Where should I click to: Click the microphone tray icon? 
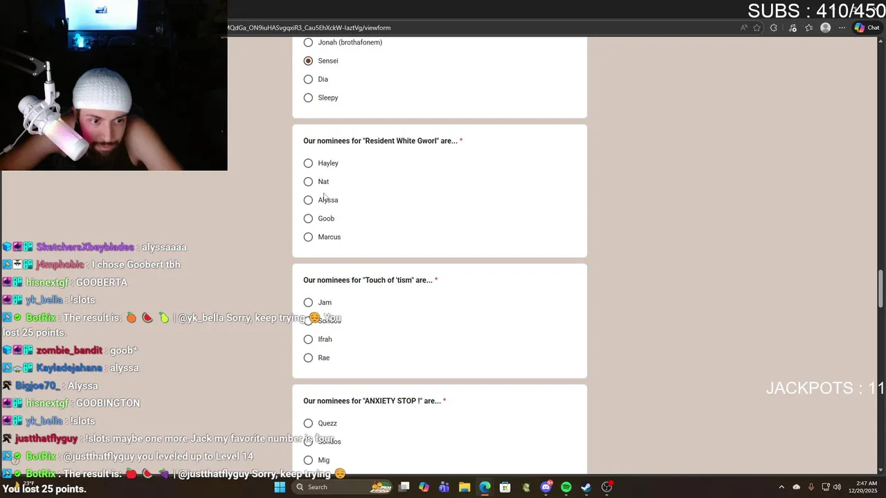[811, 487]
